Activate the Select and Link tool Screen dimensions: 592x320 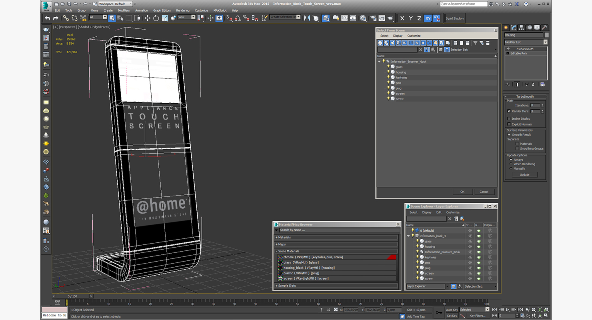click(x=66, y=18)
